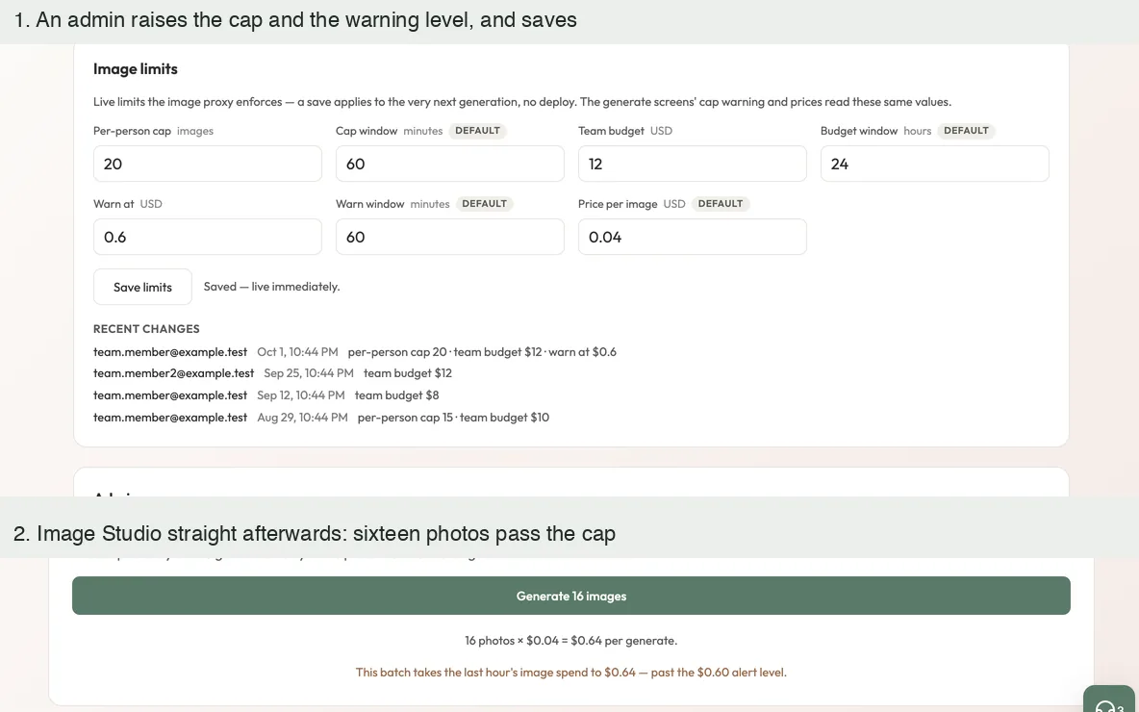Click the "Team budget" field label
This screenshot has width=1139, height=712.
coord(611,131)
